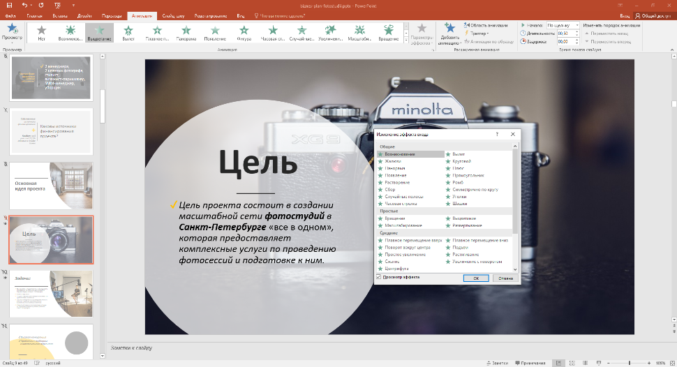Switch to the Переходы ribbon tab
This screenshot has width=677, height=367.
[x=112, y=16]
